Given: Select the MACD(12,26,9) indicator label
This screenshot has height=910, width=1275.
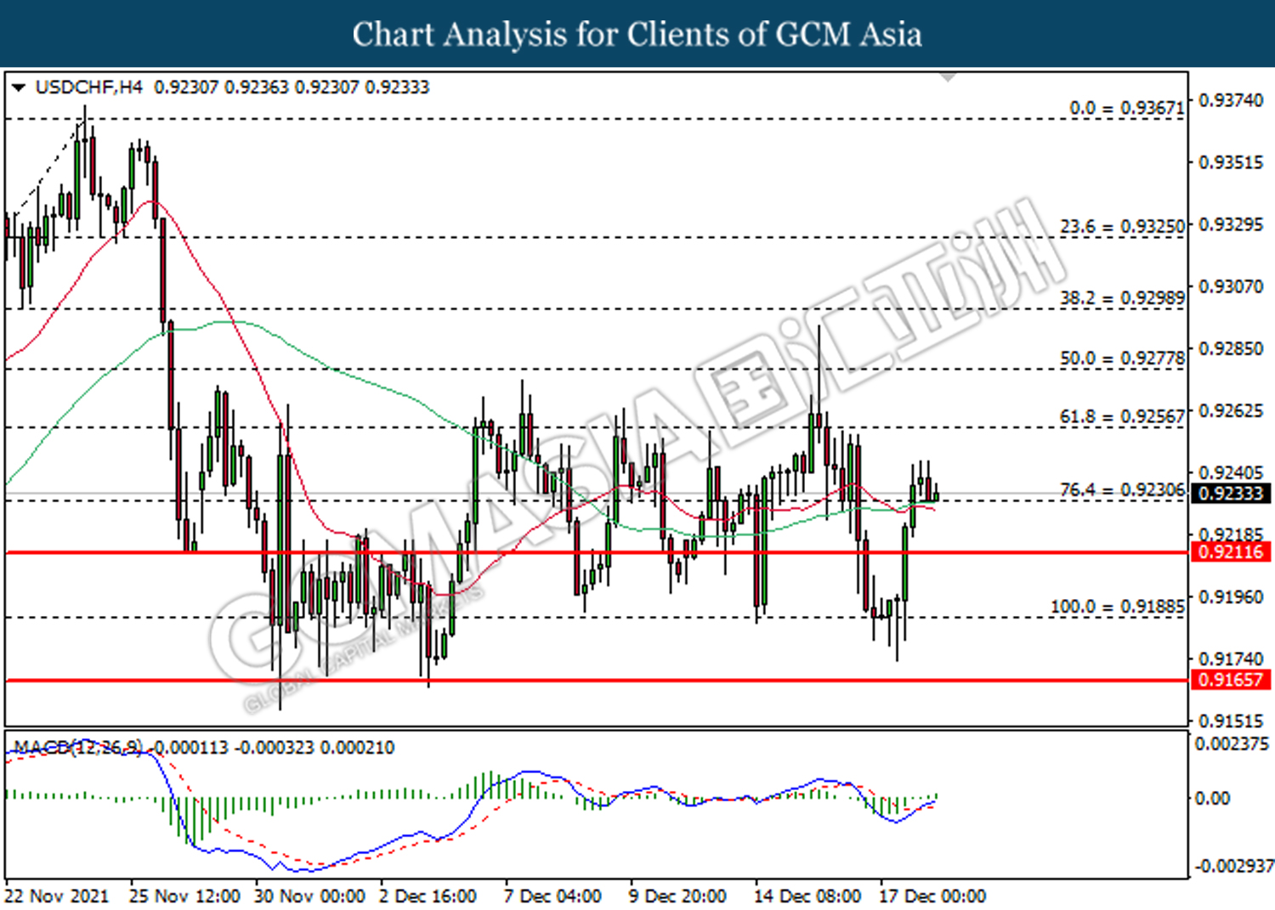Looking at the screenshot, I should coord(77,748).
